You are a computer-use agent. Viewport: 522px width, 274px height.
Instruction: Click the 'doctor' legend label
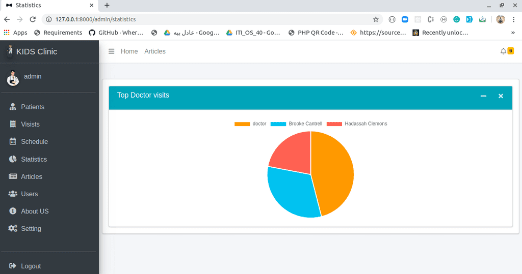(259, 124)
